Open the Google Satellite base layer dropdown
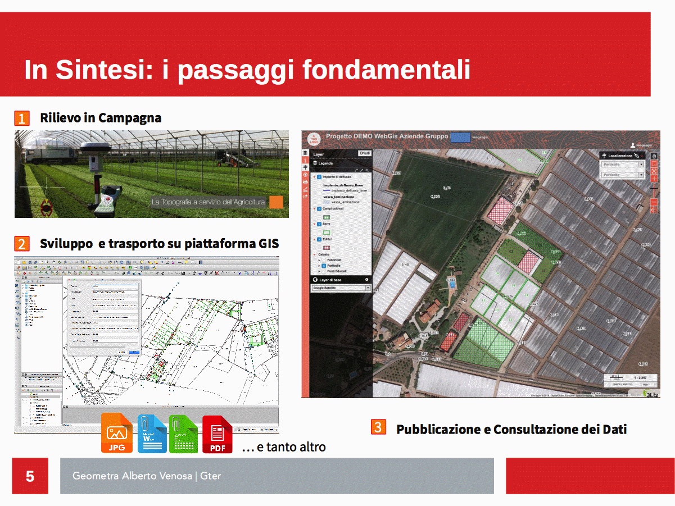The image size is (675, 506). pyautogui.click(x=341, y=288)
